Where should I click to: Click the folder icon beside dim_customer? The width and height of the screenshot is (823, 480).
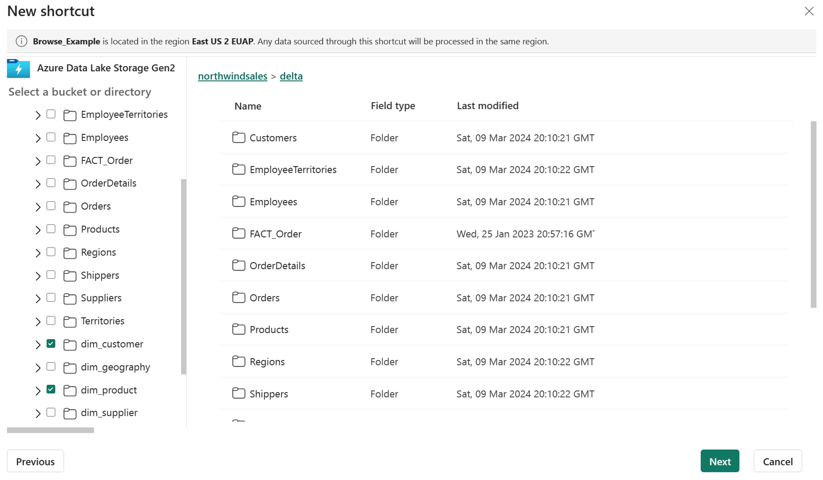tap(70, 344)
